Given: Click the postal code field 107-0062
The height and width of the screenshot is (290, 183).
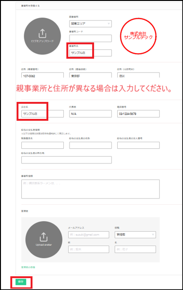Looking at the screenshot, I should 43,75.
